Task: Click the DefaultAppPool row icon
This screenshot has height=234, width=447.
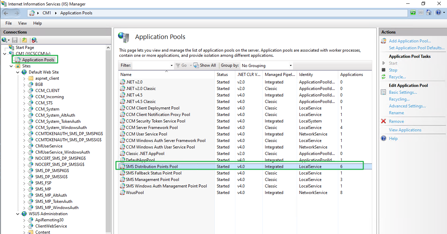Action: (122, 160)
